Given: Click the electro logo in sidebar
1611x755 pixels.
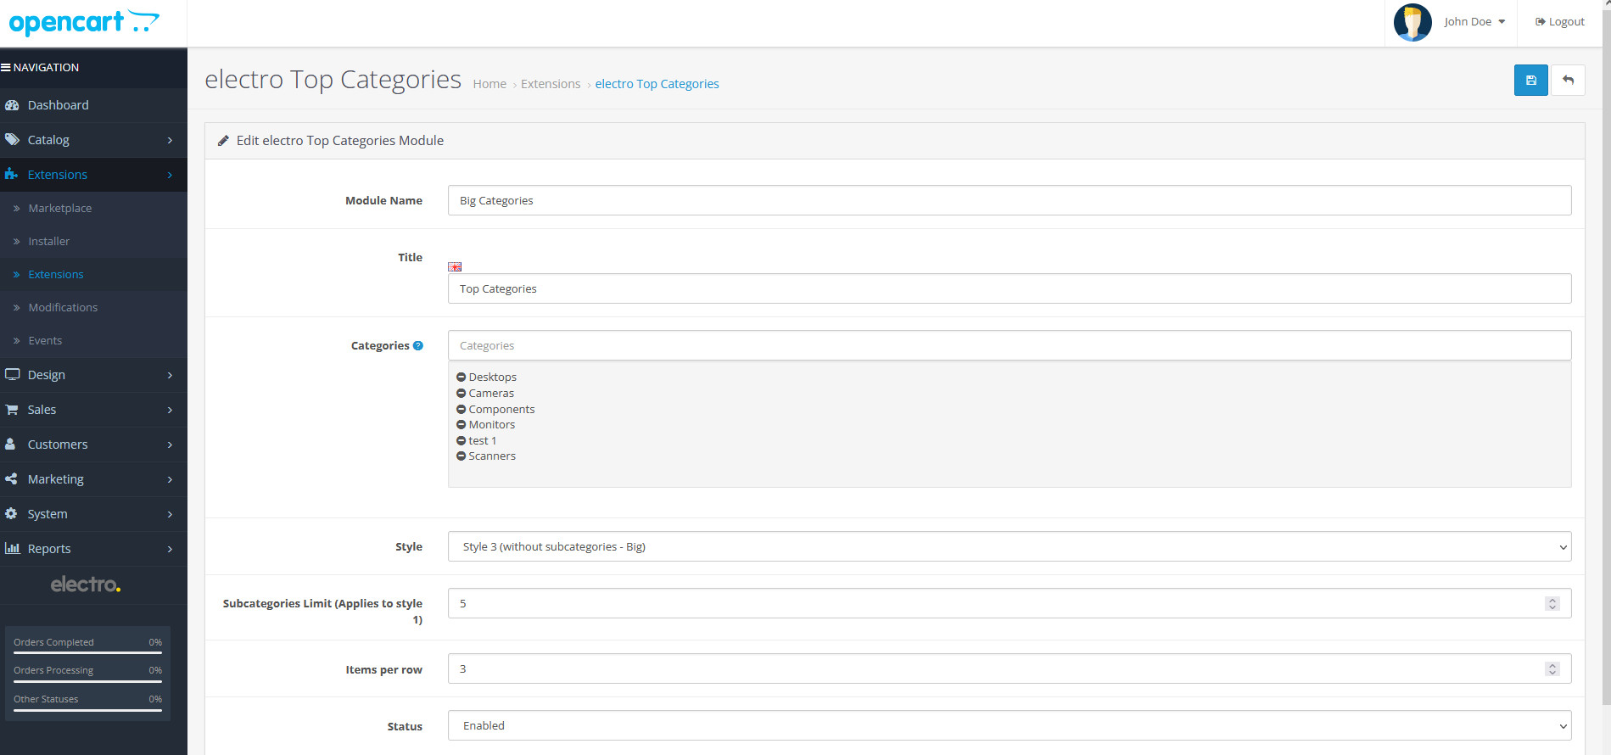Looking at the screenshot, I should 86,584.
